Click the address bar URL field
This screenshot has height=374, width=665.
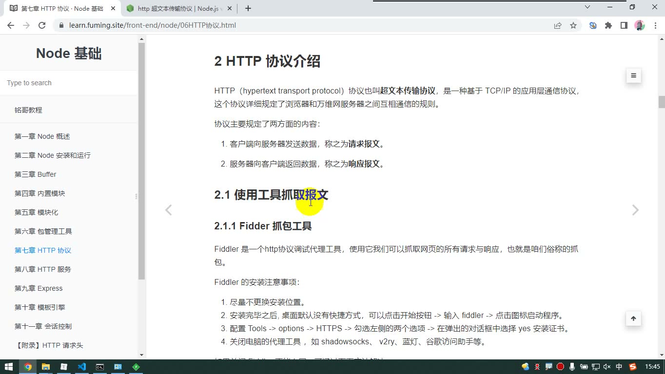[x=302, y=25]
